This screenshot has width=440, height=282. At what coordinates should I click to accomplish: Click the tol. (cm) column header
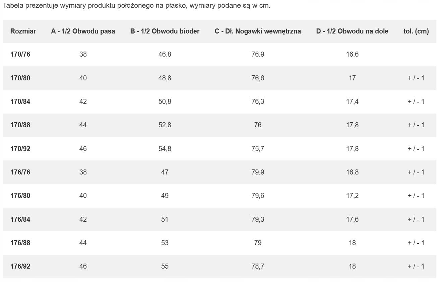[x=416, y=31]
